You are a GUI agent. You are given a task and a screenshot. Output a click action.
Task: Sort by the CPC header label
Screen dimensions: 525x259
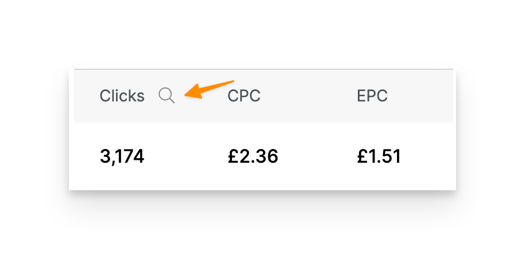click(244, 96)
